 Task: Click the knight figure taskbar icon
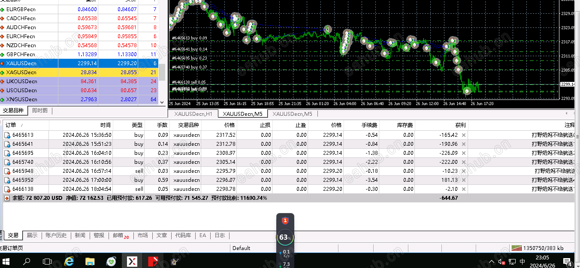(x=175, y=261)
